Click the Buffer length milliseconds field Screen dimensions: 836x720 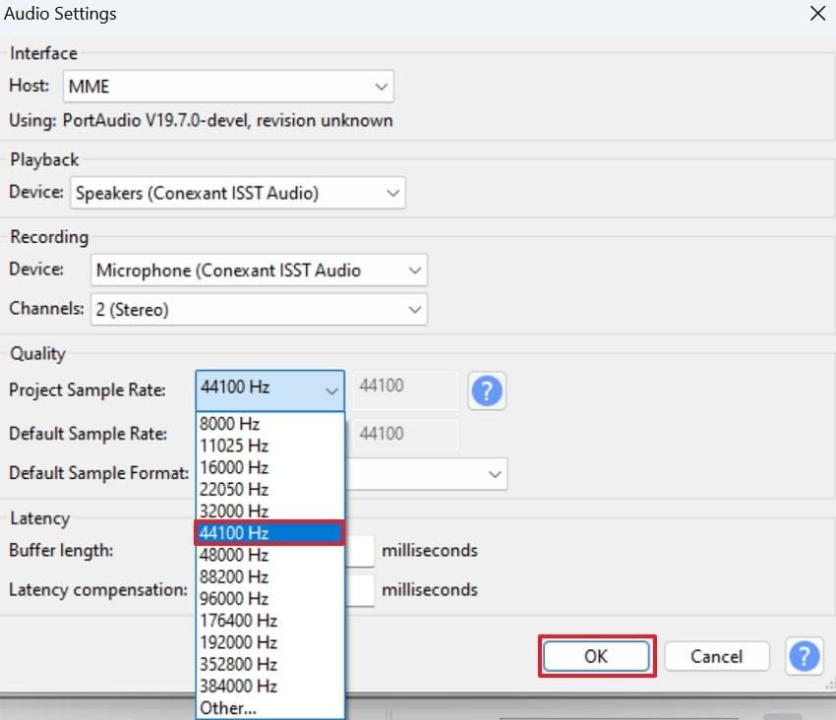click(360, 551)
